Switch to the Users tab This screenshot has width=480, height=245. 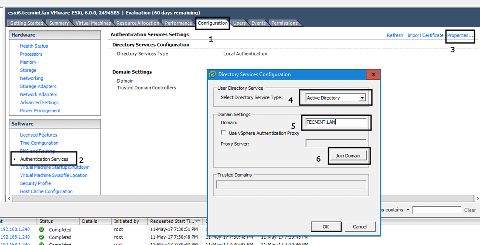click(x=239, y=23)
